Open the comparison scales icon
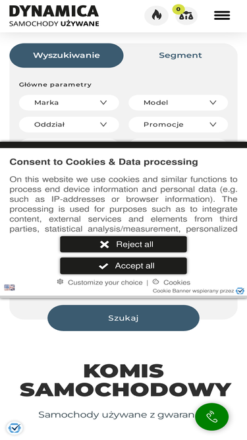This screenshot has height=440, width=247. [x=186, y=16]
